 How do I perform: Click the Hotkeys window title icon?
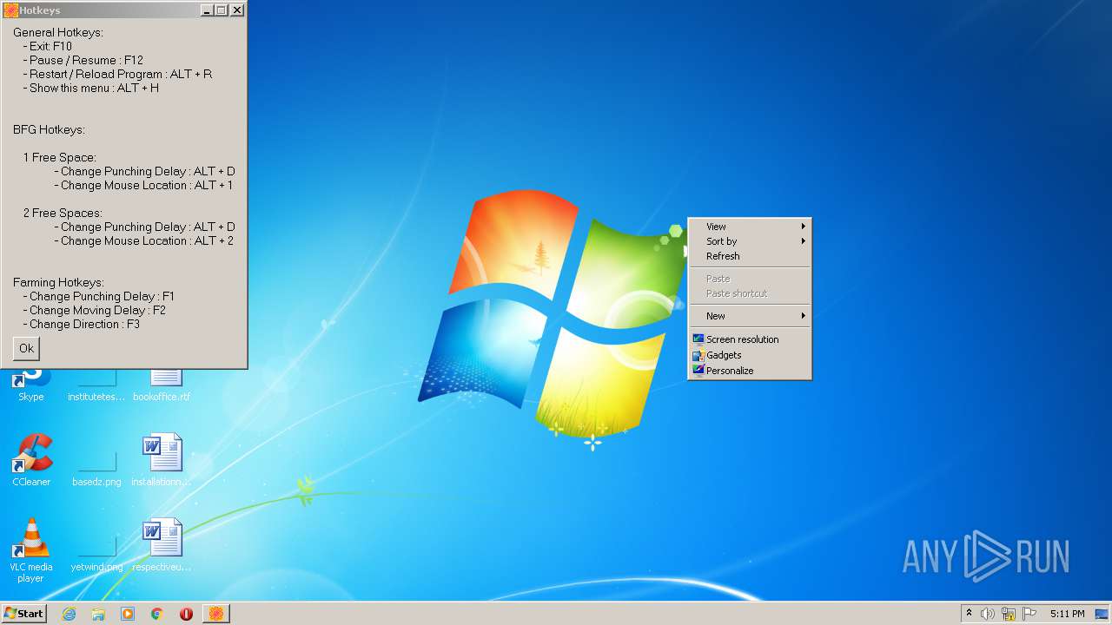[x=10, y=10]
